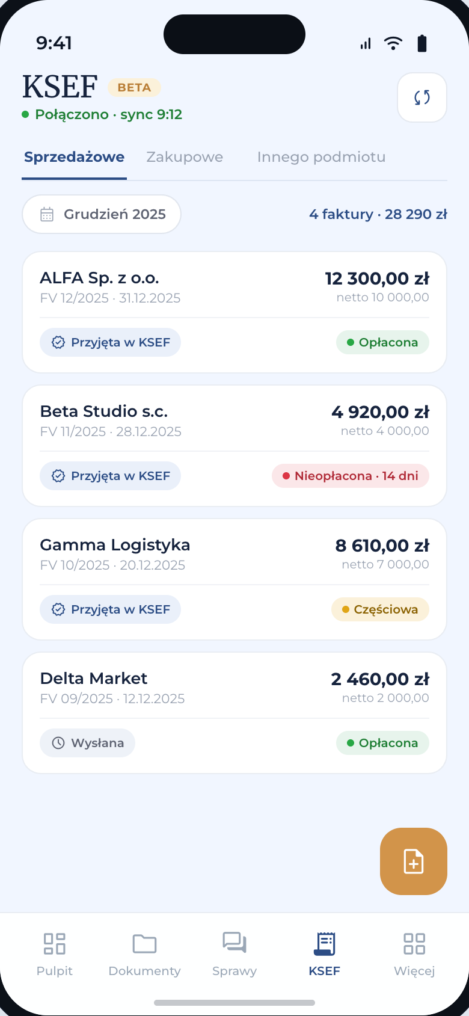Viewport: 469px width, 1016px height.
Task: Open Więcej grid icon in bottom bar
Action: click(x=414, y=943)
